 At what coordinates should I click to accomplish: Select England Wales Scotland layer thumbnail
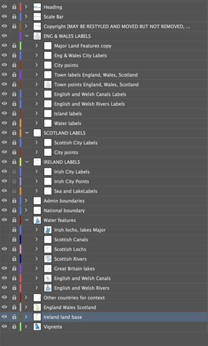coord(37,307)
